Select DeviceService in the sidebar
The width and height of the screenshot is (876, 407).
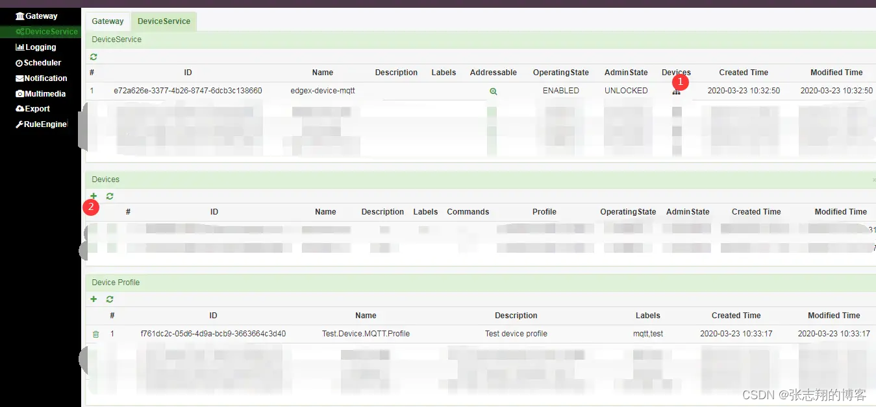(x=46, y=32)
